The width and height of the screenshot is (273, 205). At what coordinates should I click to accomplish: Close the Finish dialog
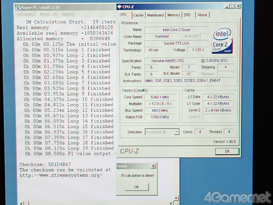(153, 166)
